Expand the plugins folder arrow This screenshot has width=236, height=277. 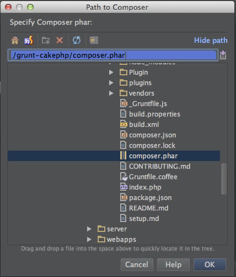[111, 83]
